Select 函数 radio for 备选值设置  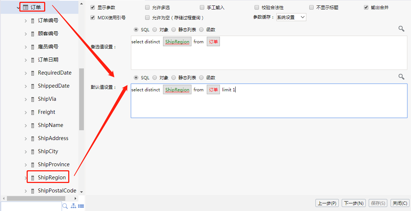(x=201, y=29)
